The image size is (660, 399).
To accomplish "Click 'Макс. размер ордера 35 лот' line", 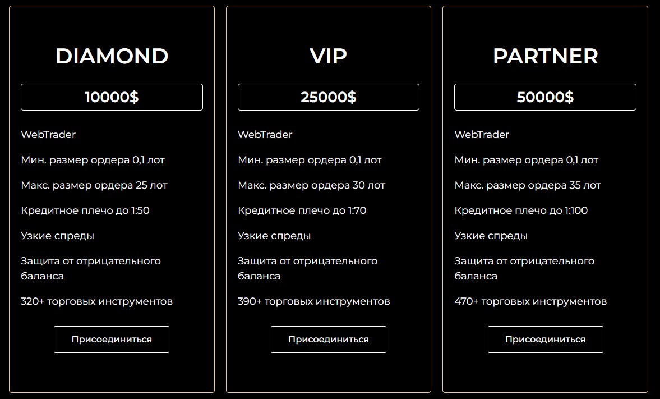I will pos(528,185).
